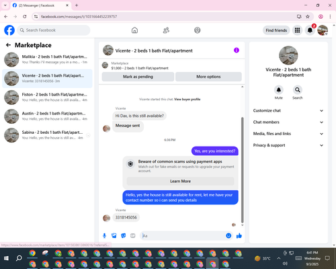View site information icon in address bar
This screenshot has height=269, width=336.
(36, 17)
